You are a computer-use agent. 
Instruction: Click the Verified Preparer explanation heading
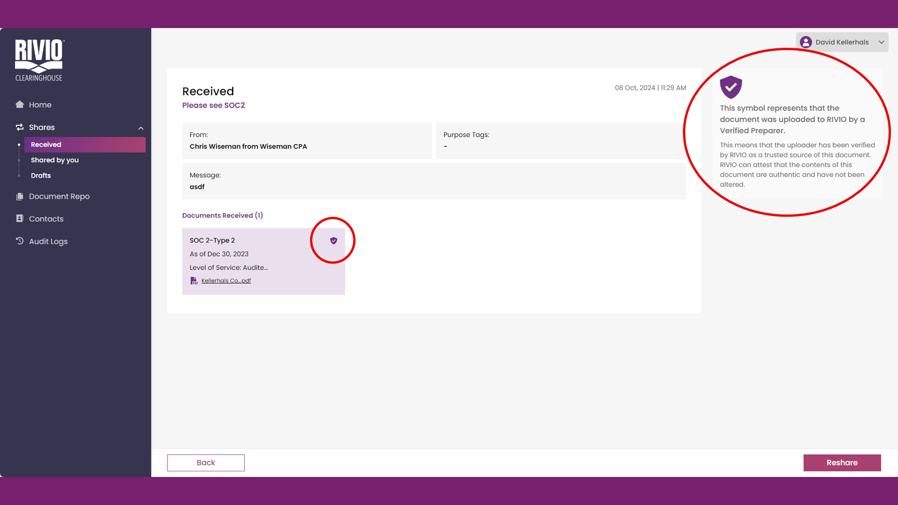coord(792,119)
